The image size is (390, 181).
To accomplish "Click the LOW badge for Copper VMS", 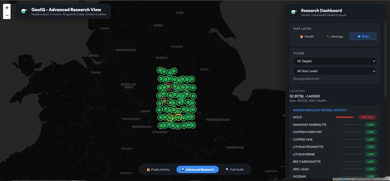I will [x=371, y=139].
